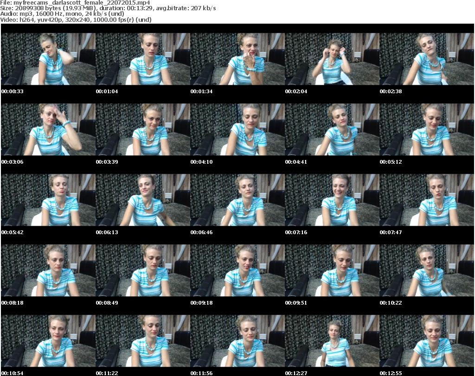This screenshot has width=475, height=376.
Task: Select the thumbnail frame at 00:02:04
Action: click(332, 59)
